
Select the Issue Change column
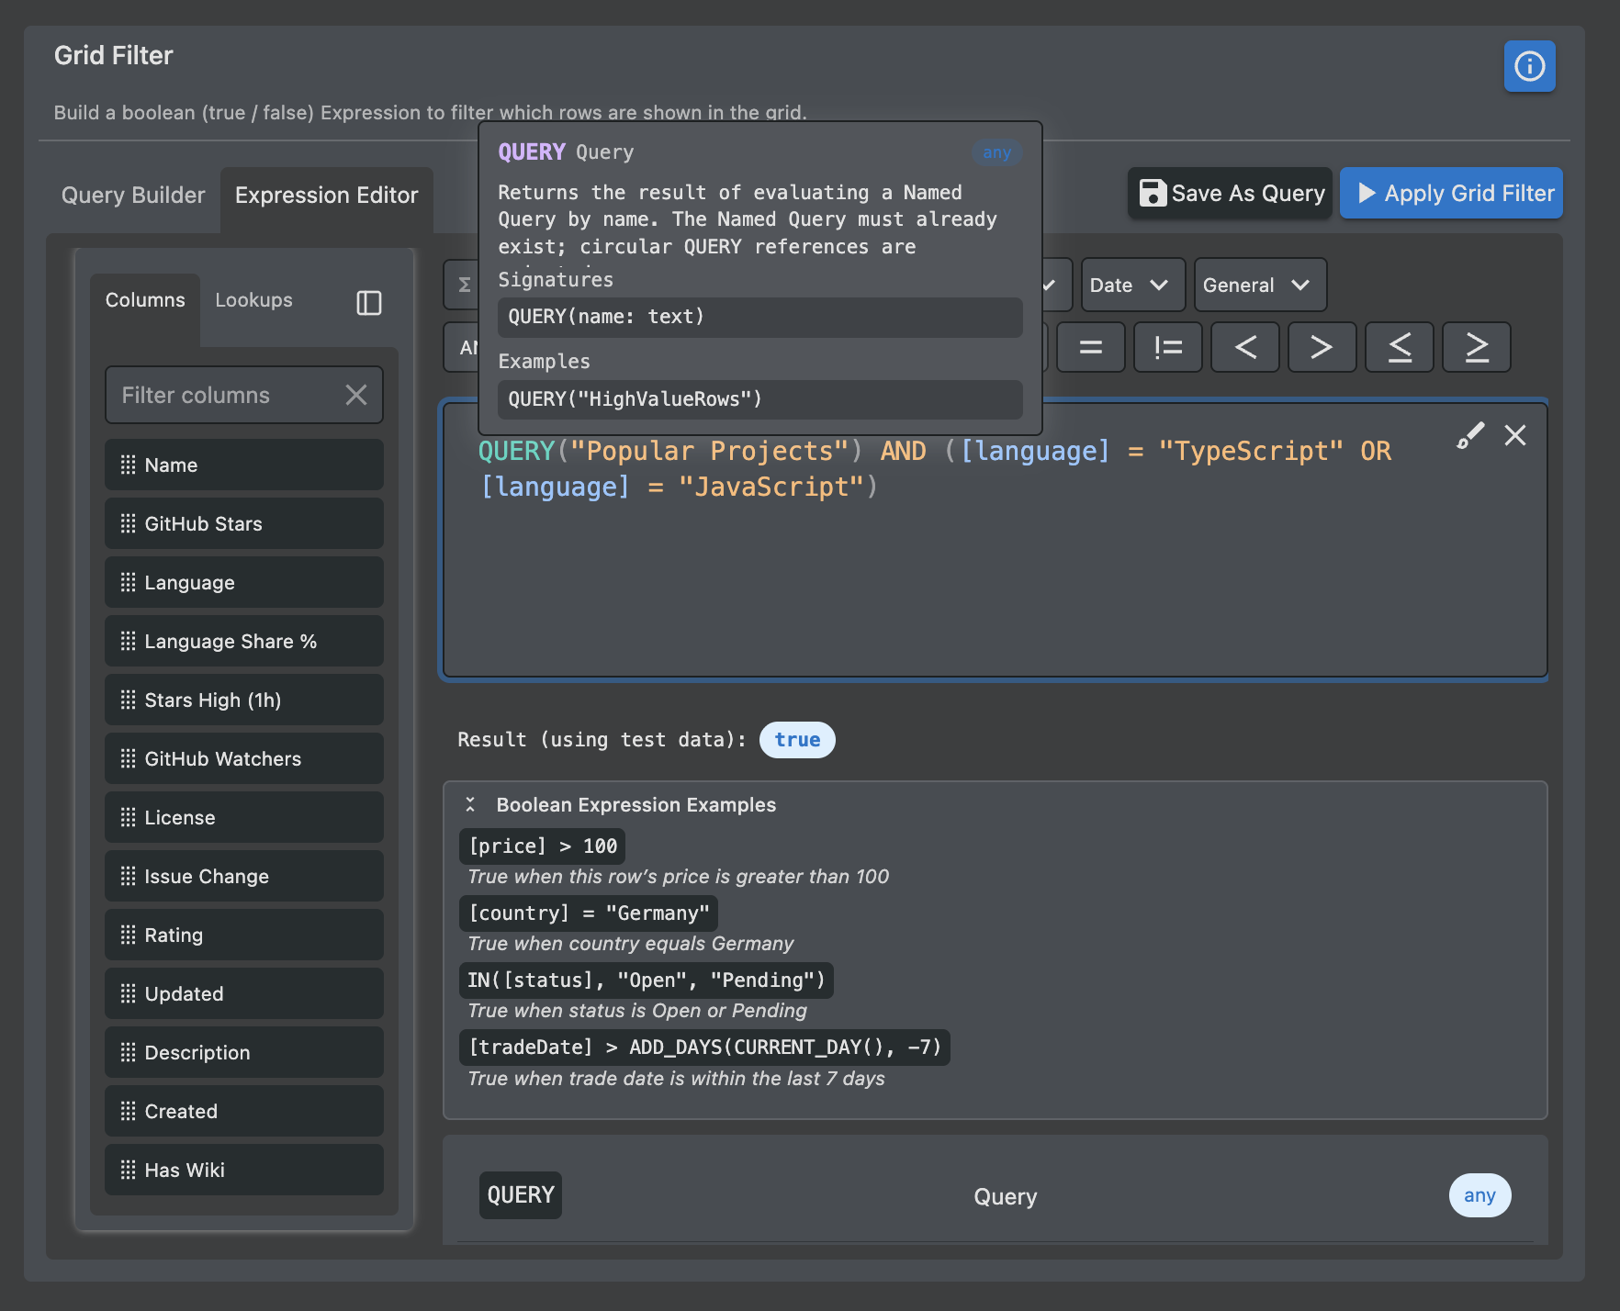(x=244, y=876)
